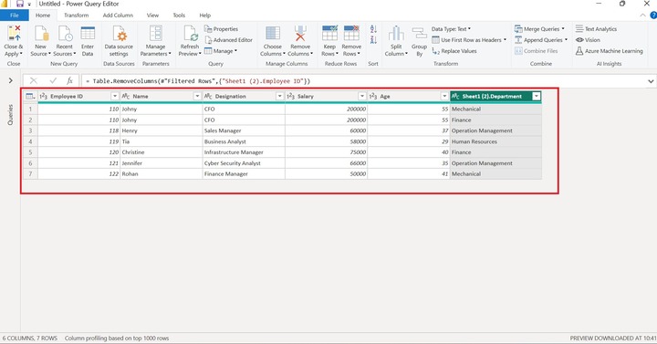Click the Christine name cell
This screenshot has height=344, width=657.
click(x=162, y=152)
